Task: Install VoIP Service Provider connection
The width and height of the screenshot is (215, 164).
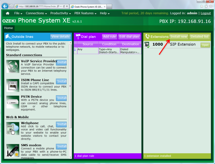Action: coord(61,63)
